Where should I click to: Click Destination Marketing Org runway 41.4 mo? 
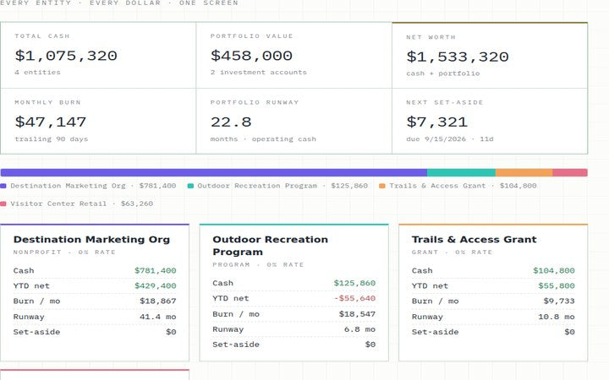click(x=157, y=317)
